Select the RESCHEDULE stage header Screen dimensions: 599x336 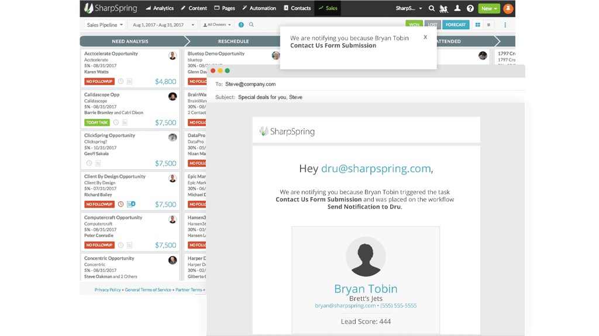(233, 41)
